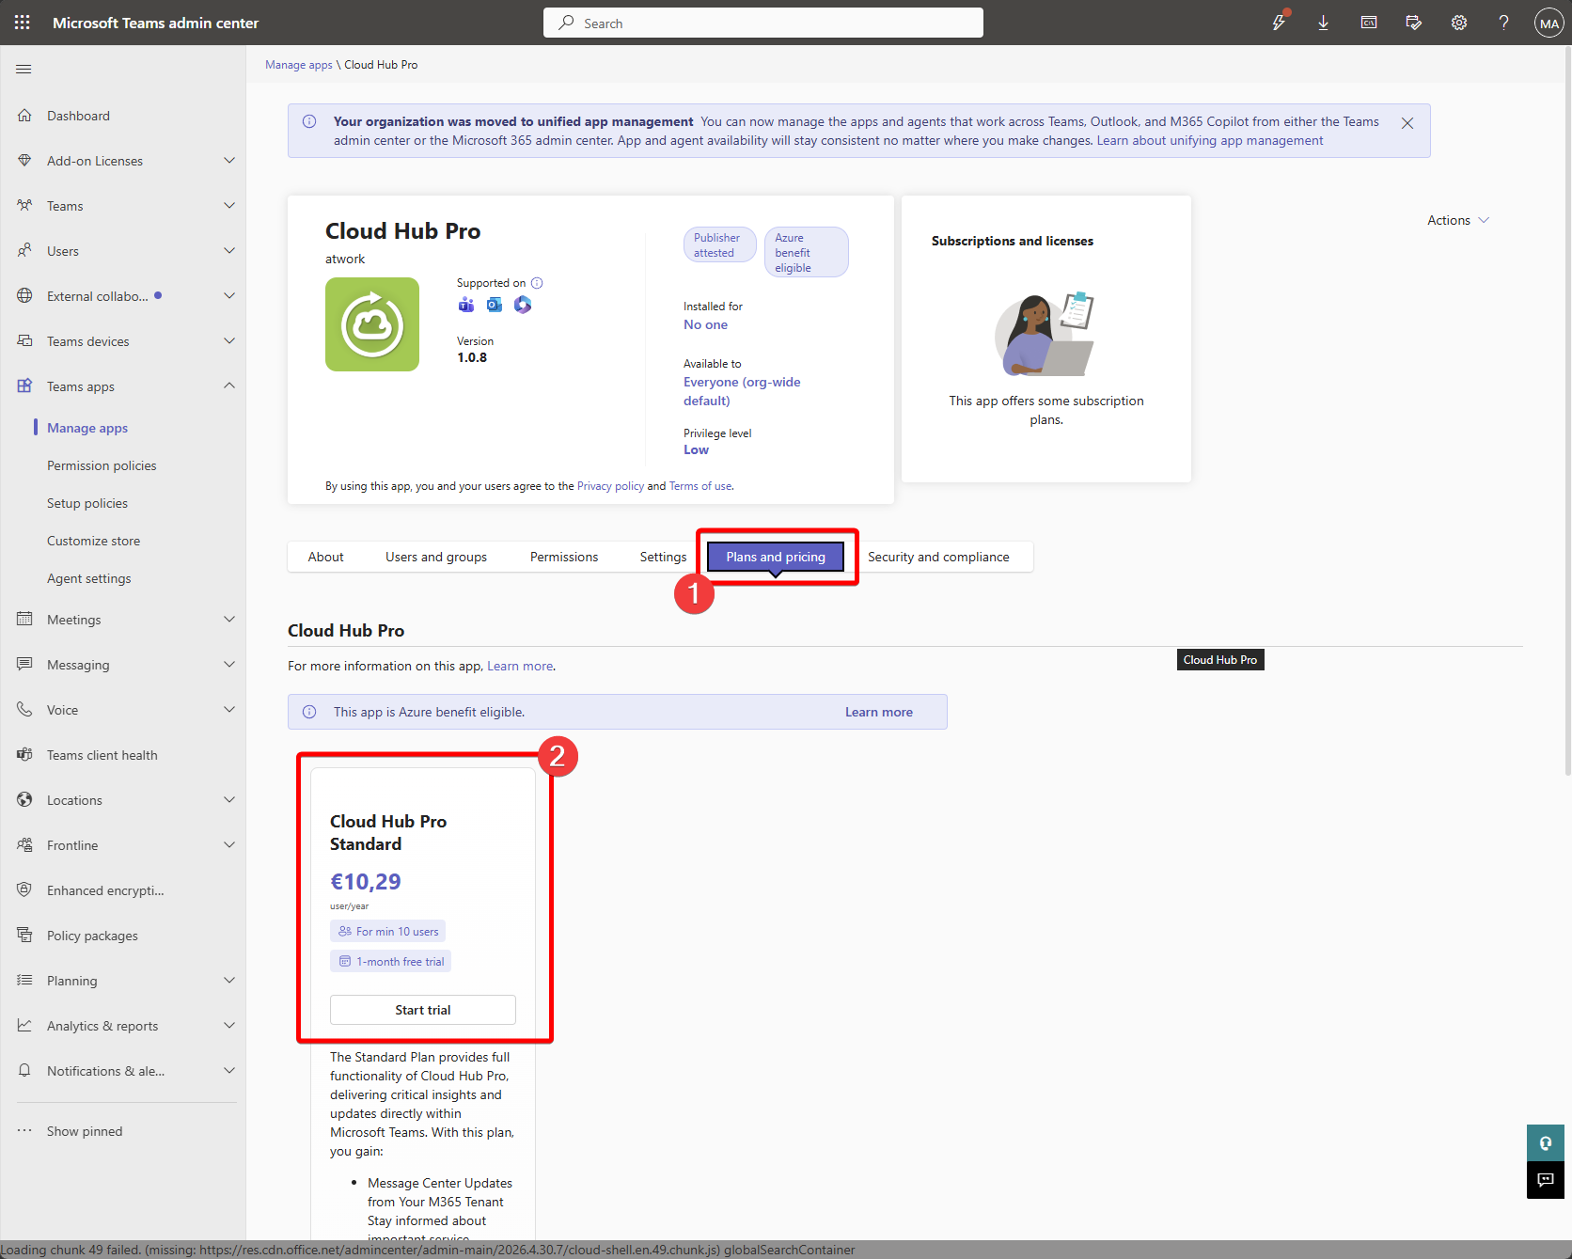Viewport: 1572px width, 1259px height.
Task: Switch to the About tab
Action: click(x=326, y=557)
